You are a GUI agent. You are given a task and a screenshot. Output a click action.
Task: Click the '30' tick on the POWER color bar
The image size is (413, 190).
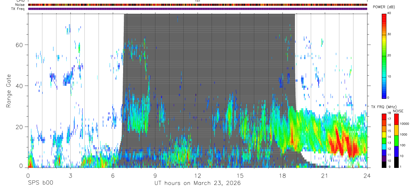point(390,34)
